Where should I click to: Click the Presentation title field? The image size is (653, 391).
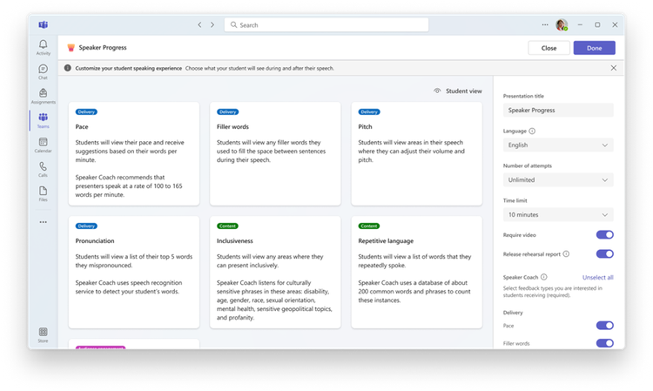click(558, 110)
